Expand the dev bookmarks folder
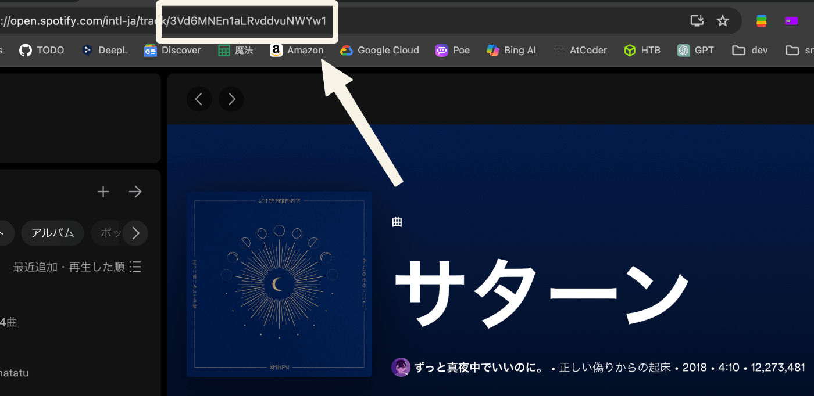The width and height of the screenshot is (814, 396). pos(750,51)
